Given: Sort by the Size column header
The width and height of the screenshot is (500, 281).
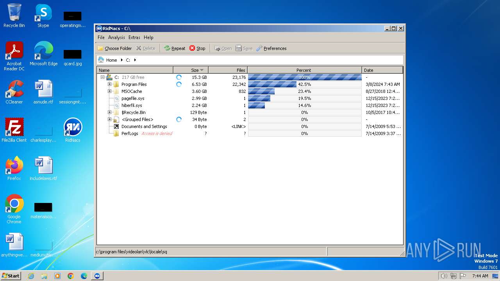Looking at the screenshot, I should 191,70.
